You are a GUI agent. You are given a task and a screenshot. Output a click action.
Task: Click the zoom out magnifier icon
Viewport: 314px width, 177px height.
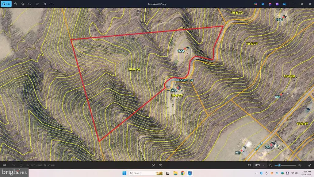[x=271, y=165]
